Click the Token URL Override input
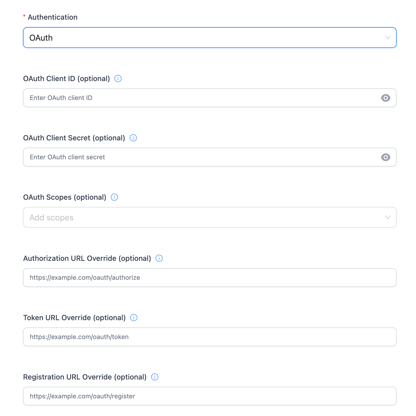 210,337
